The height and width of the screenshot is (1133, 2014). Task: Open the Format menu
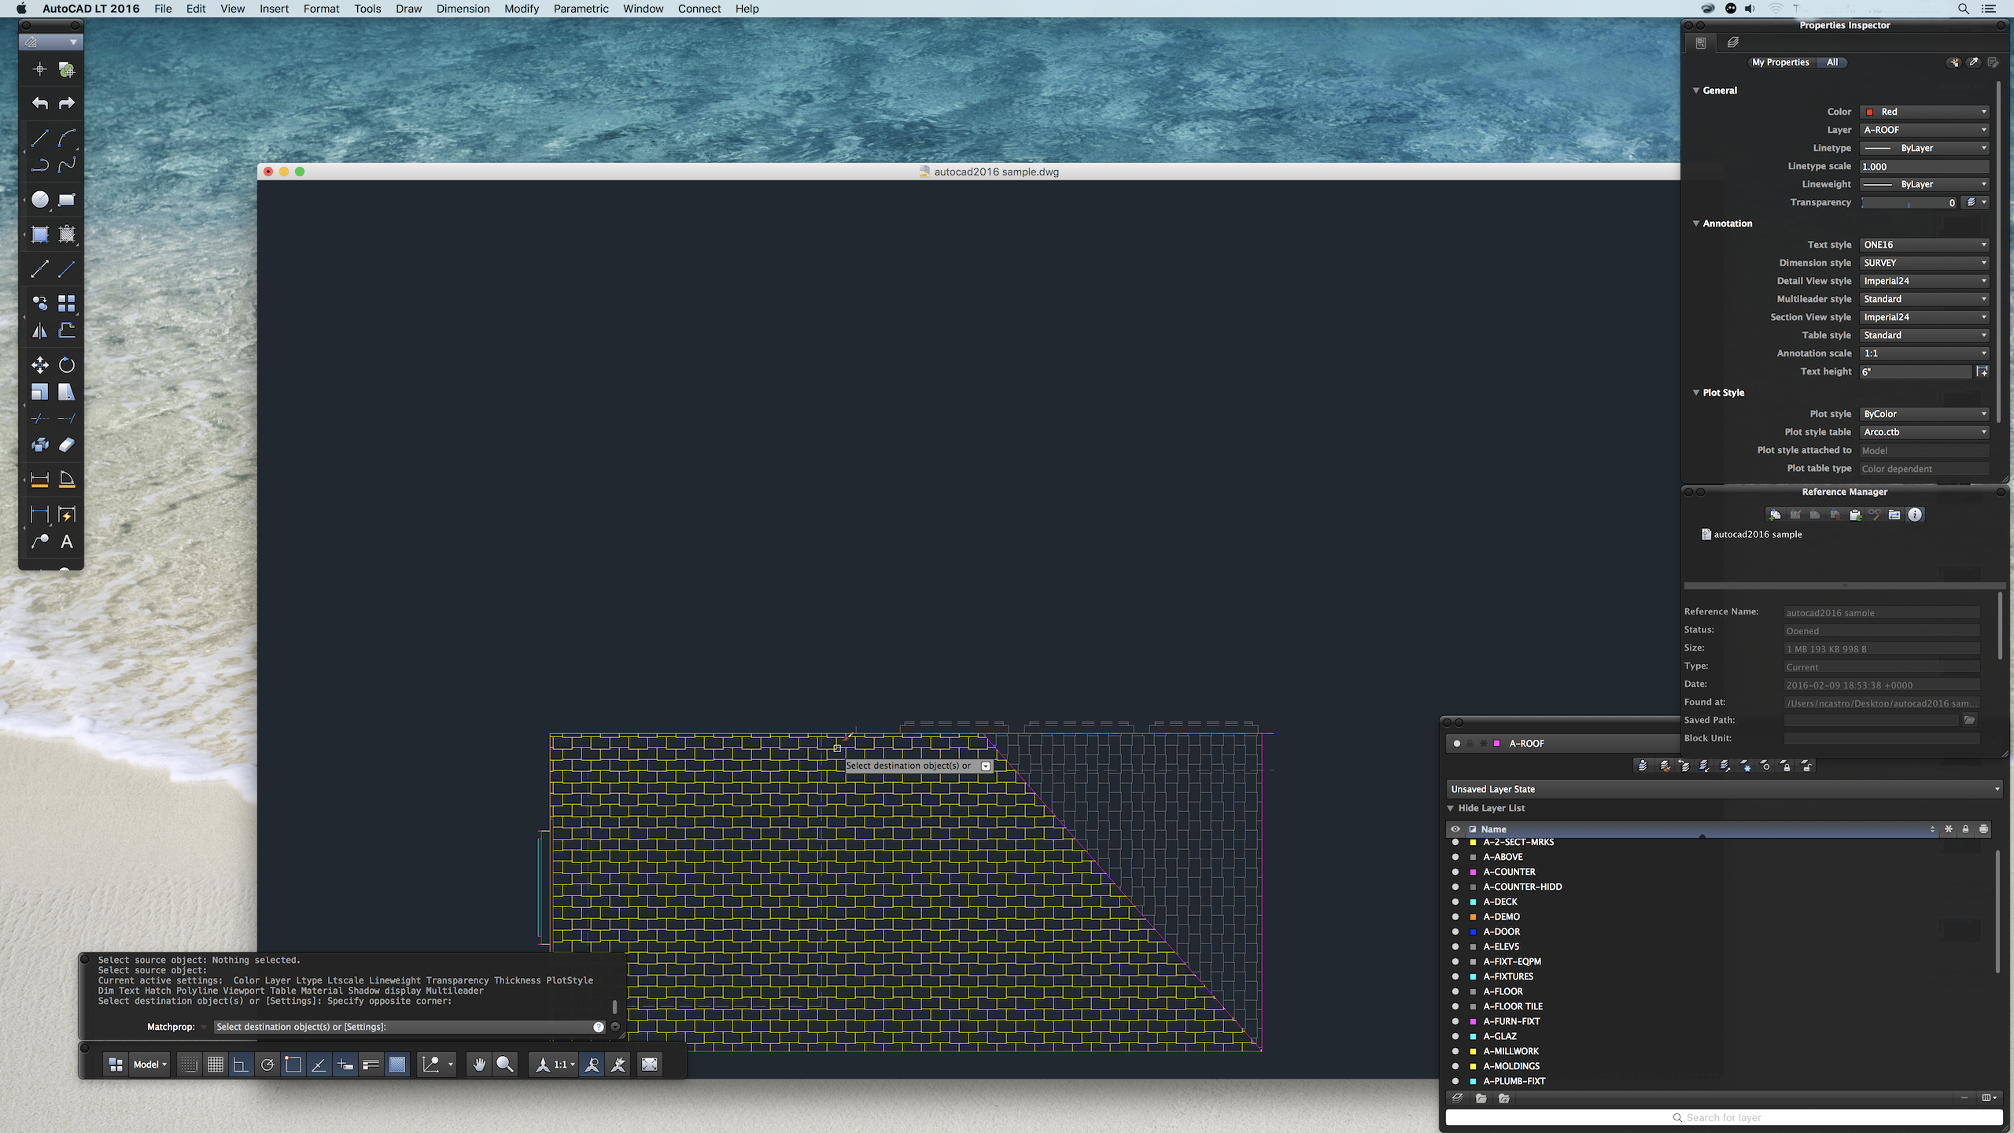321,9
